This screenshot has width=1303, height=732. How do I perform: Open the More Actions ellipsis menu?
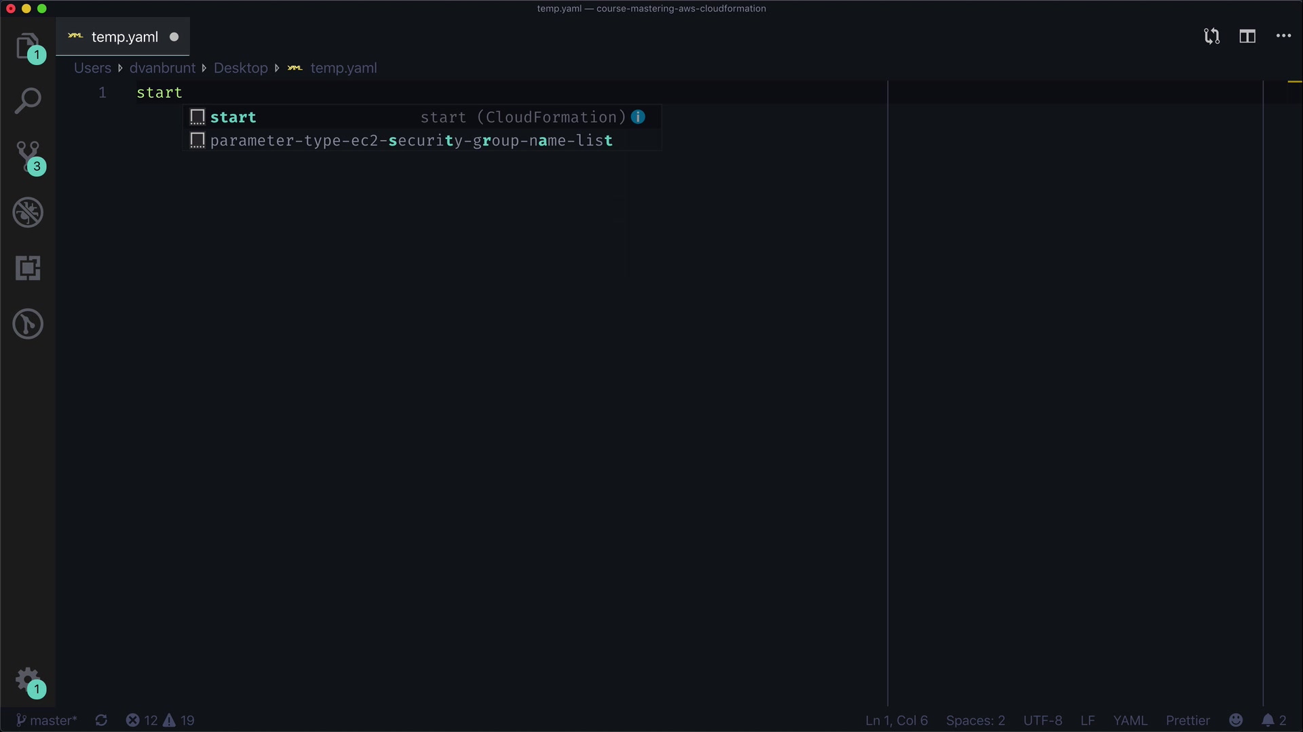pyautogui.click(x=1283, y=37)
